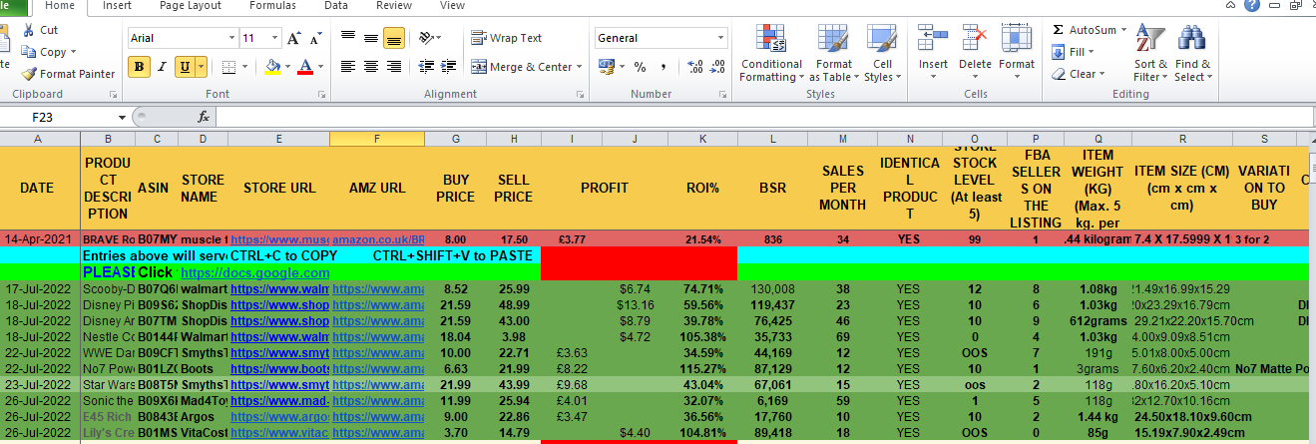Viewport: 1316px width, 444px height.
Task: Switch to the Insert tab
Action: click(117, 6)
